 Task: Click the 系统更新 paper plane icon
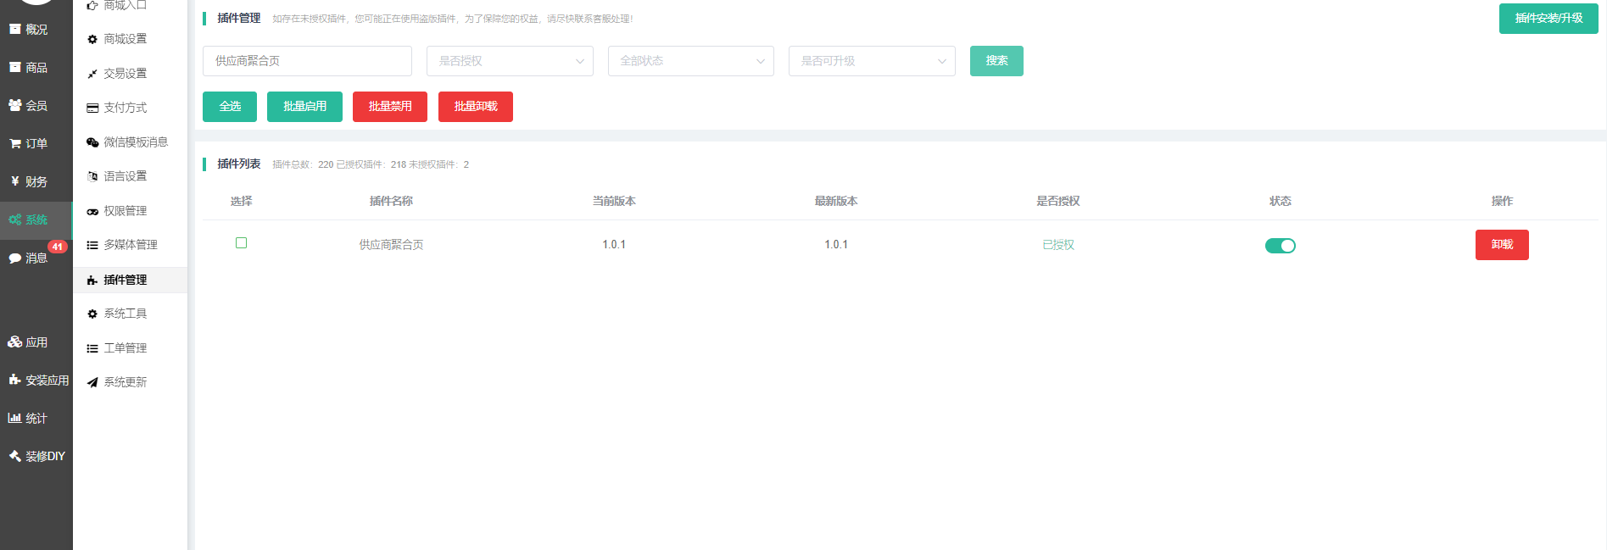click(92, 382)
